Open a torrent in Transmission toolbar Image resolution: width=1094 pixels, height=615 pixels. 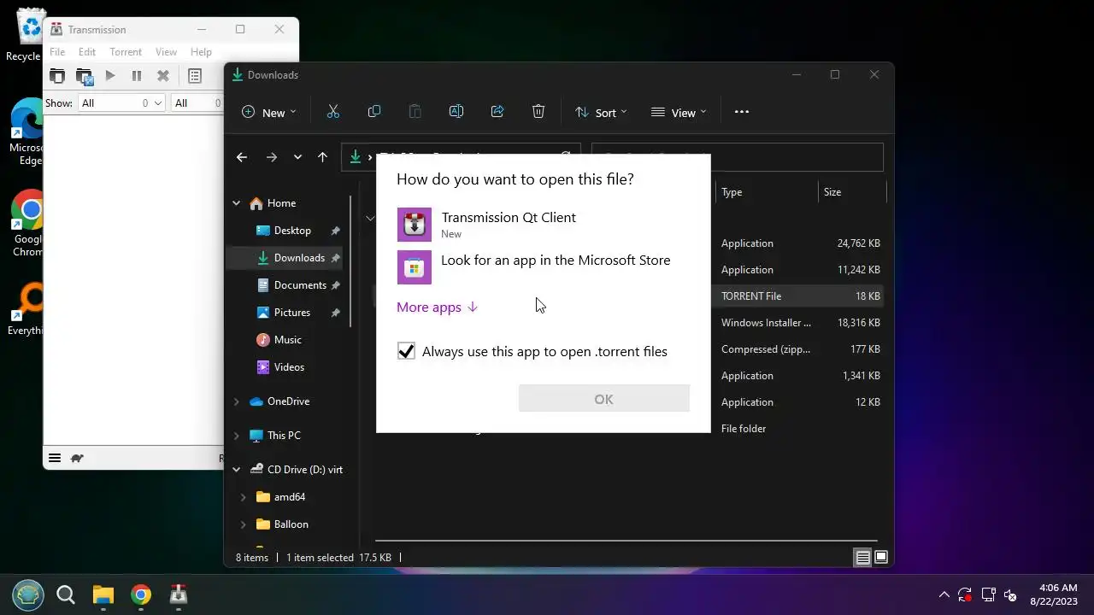point(56,76)
